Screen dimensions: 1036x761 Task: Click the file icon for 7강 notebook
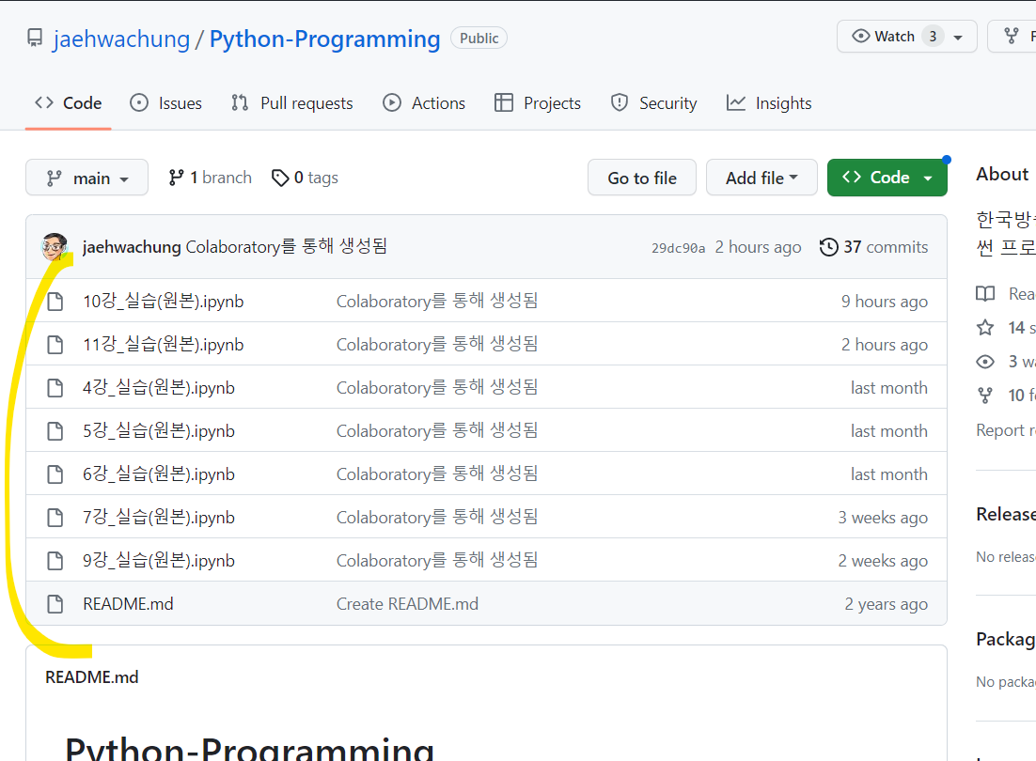[55, 518]
